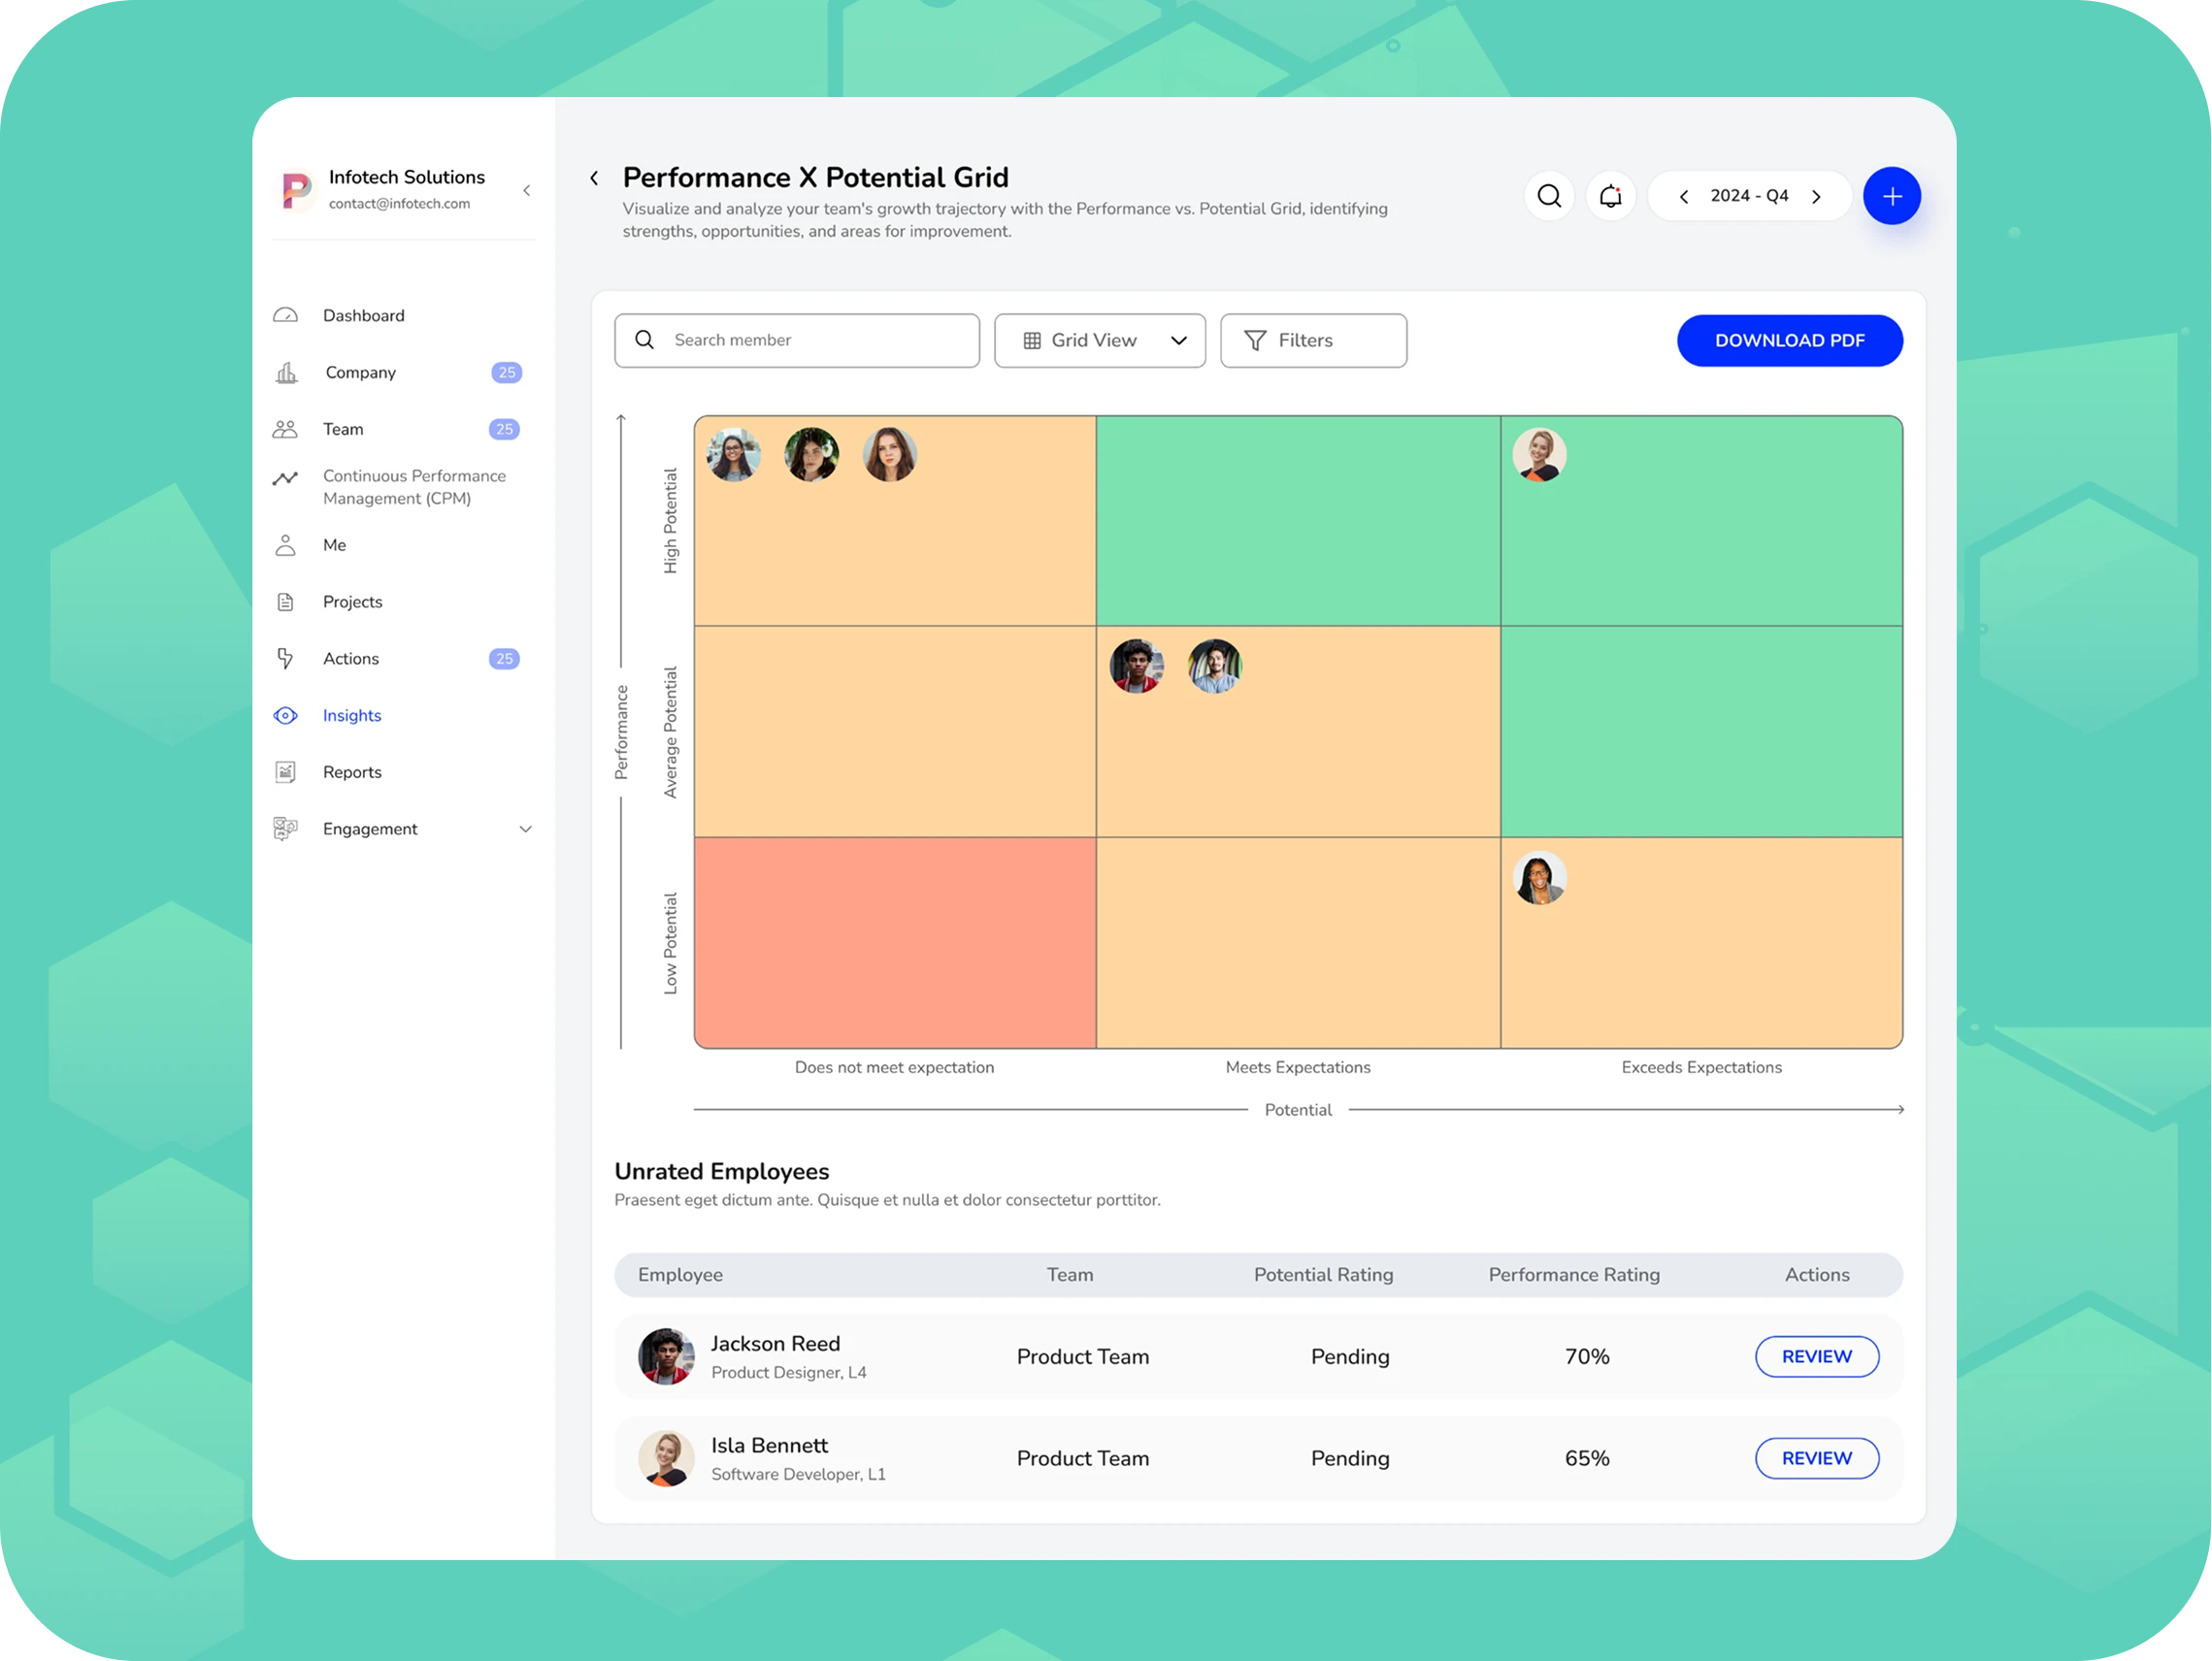Open the Grid View dropdown
This screenshot has width=2212, height=1661.
point(1099,341)
